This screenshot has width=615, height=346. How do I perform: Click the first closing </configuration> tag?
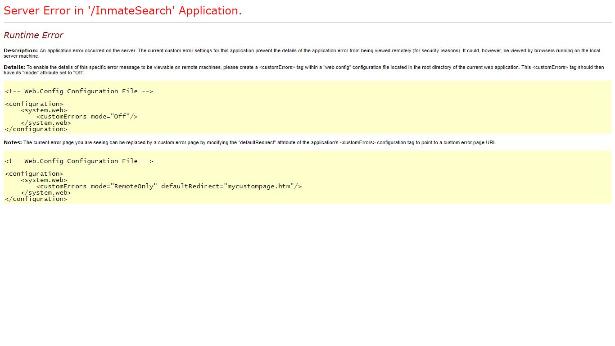36,129
